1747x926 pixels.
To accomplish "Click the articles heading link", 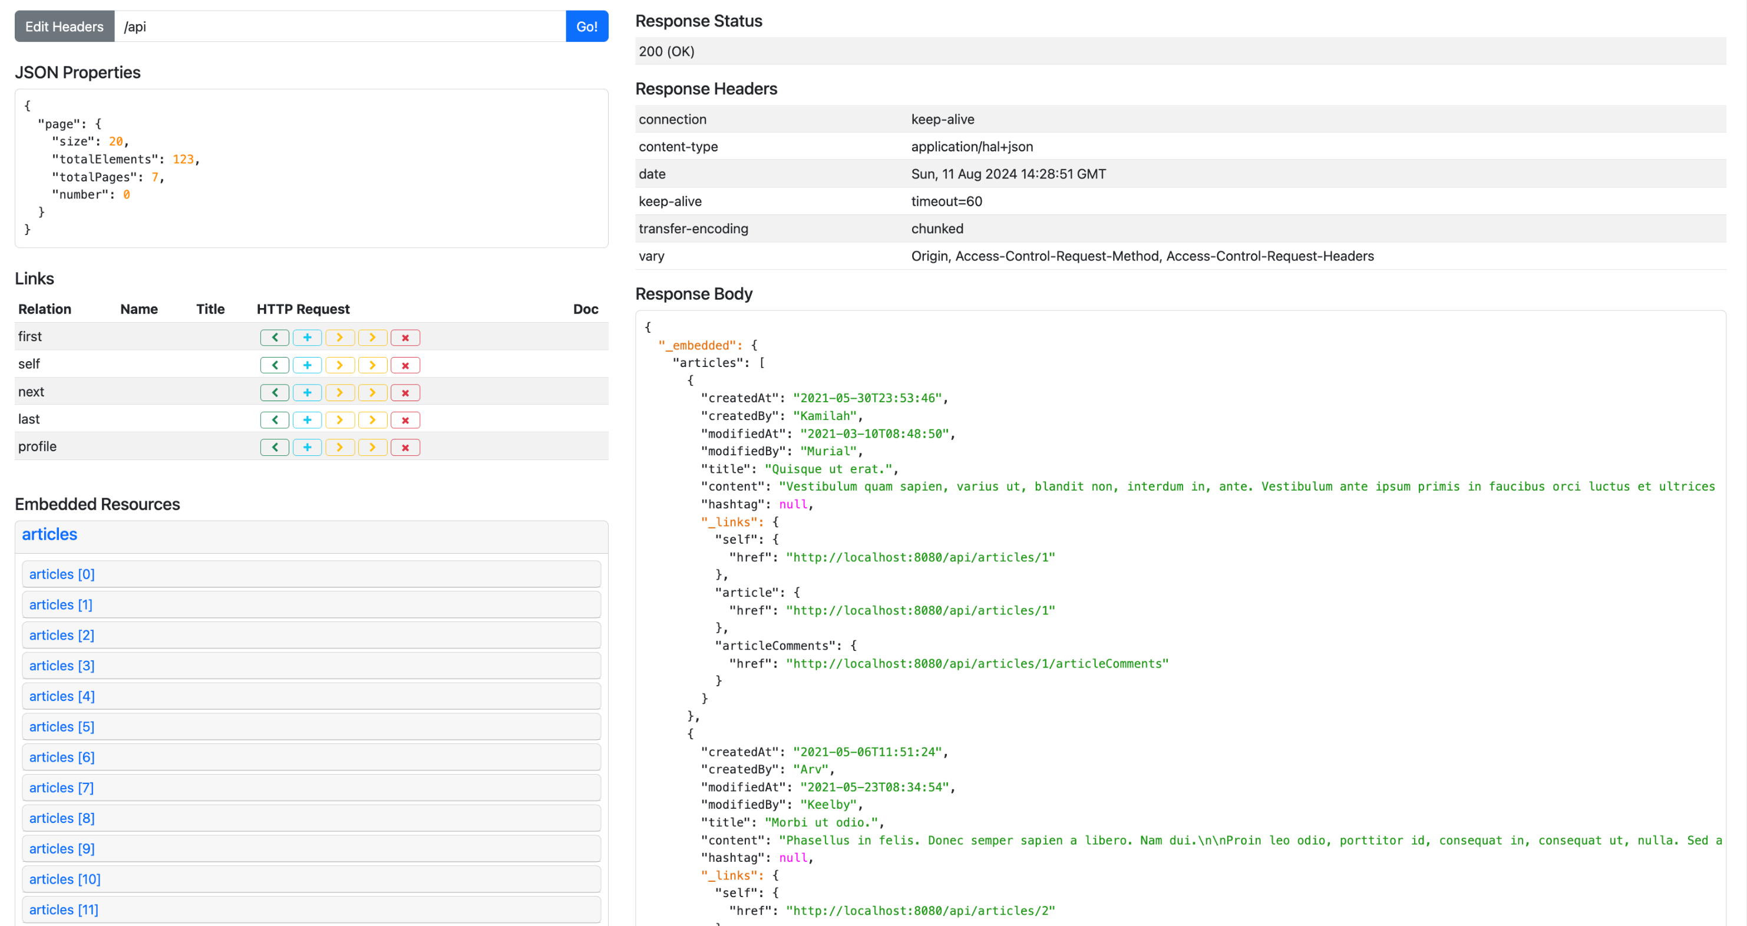I will (x=49, y=534).
